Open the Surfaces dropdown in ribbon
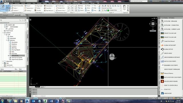The height and width of the screenshot is (103, 183). click(15, 10)
